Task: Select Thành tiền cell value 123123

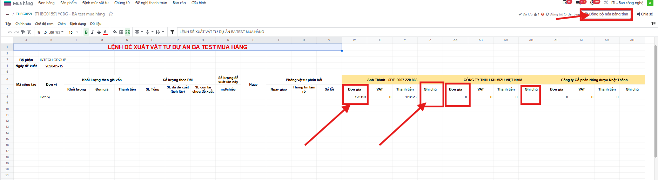Action: coord(405,97)
